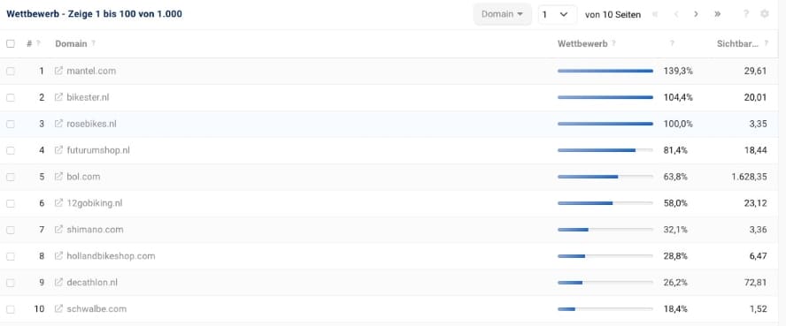Open external link icon beside bol.com
Screen dimensions: 786x326
(58, 177)
